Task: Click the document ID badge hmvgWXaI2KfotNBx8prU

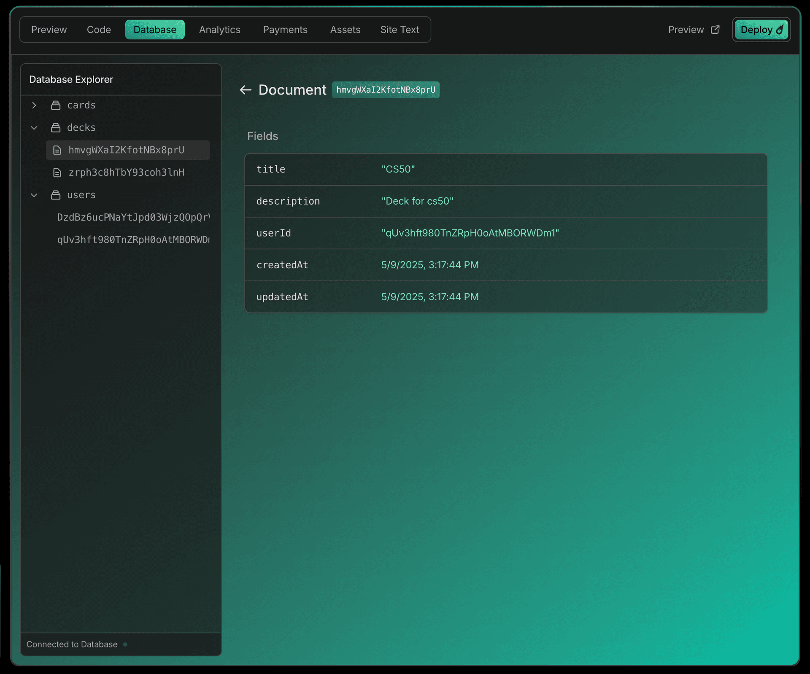Action: tap(386, 90)
